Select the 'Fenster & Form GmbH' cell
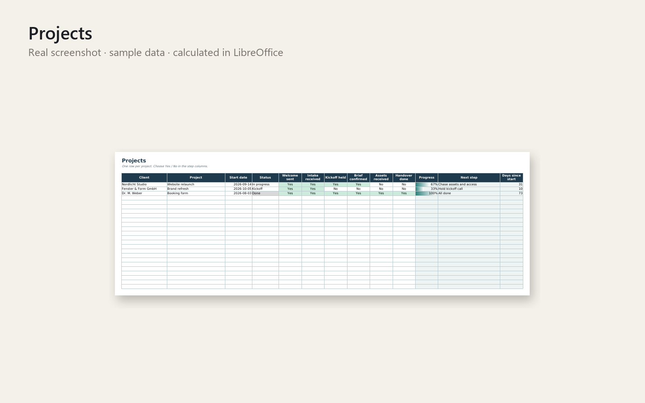645x403 pixels. tap(144, 189)
